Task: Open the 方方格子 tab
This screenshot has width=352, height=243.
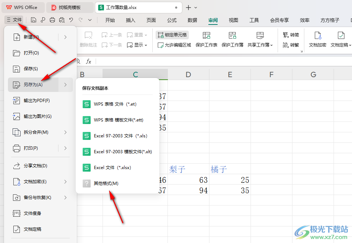Action: pyautogui.click(x=330, y=20)
